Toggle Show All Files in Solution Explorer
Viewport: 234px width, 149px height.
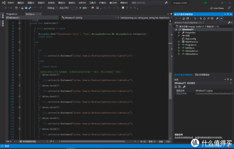212,18
